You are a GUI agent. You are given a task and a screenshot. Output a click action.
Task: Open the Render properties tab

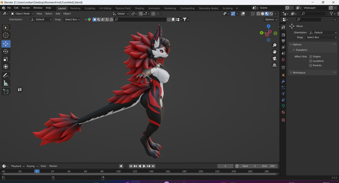[x=283, y=35]
